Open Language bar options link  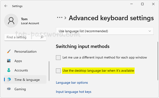click(72, 82)
